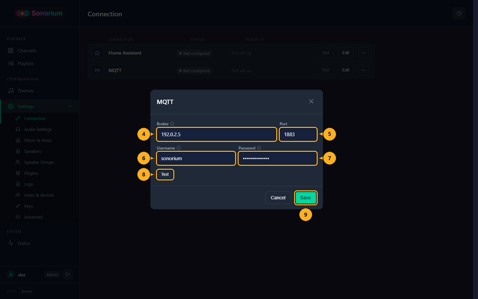
Task: Open Users & devices settings
Action: point(40,195)
